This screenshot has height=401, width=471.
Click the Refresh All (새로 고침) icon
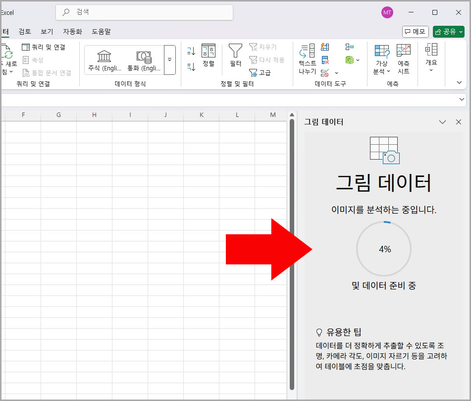[8, 52]
